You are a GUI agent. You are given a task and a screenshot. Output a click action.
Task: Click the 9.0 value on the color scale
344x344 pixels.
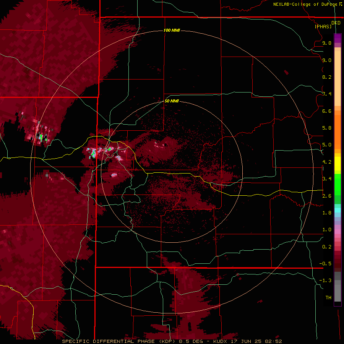pos(327,60)
